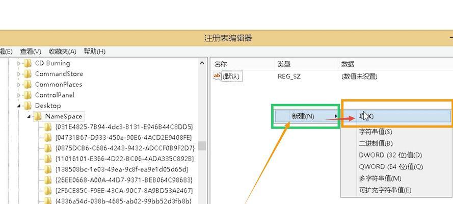Click the (数值未设置) data cell
This screenshot has width=453, height=204.
(359, 76)
